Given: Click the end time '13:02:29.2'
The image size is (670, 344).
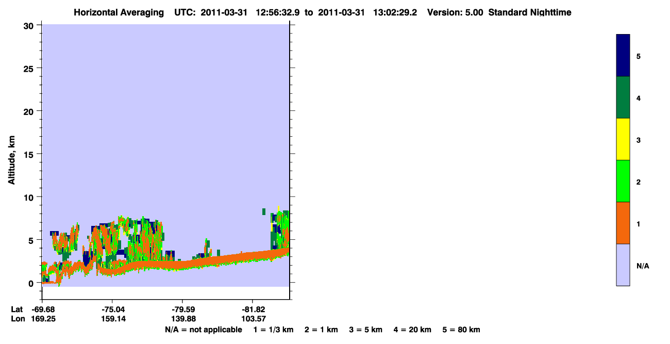Looking at the screenshot, I should 396,12.
